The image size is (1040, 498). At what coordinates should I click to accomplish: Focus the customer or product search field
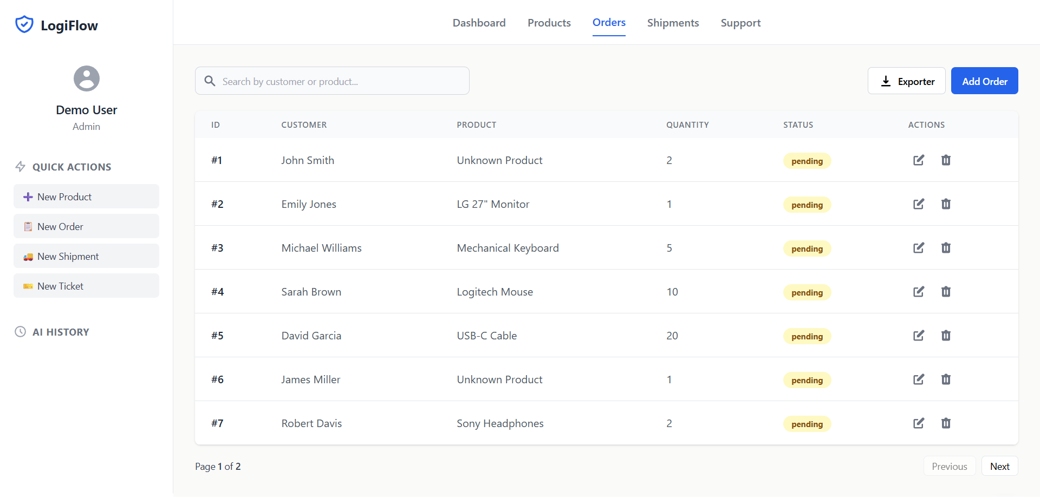[341, 81]
